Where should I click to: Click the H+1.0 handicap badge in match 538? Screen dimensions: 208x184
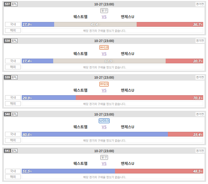pos(104,47)
